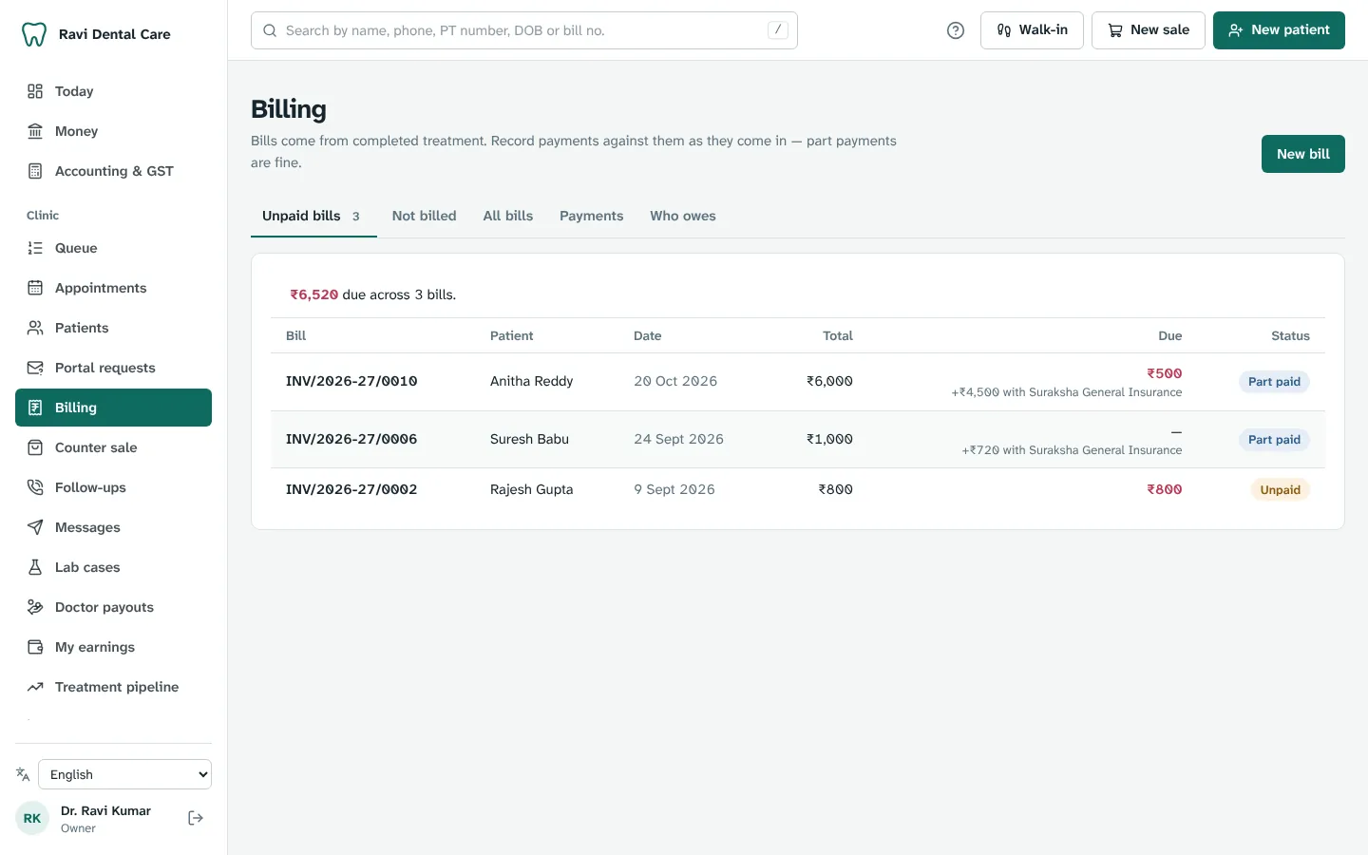Screen dimensions: 1368x855
Task: Click the Portal requests envelope icon
Action: (x=35, y=368)
